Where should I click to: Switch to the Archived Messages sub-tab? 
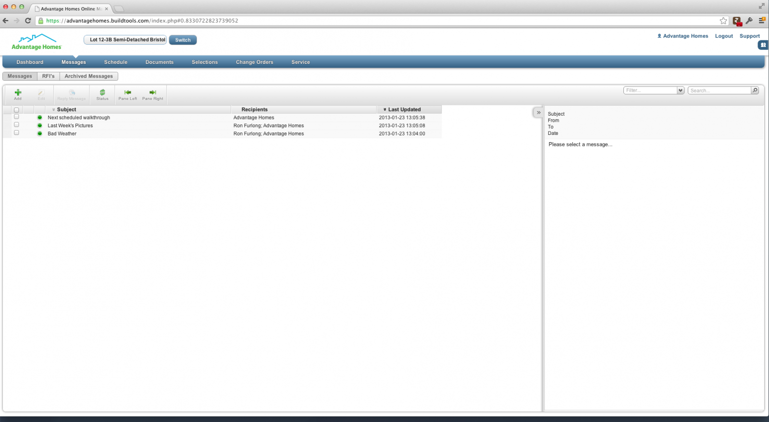tap(89, 76)
